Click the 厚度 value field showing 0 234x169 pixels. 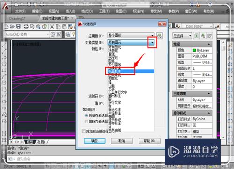pos(202,87)
